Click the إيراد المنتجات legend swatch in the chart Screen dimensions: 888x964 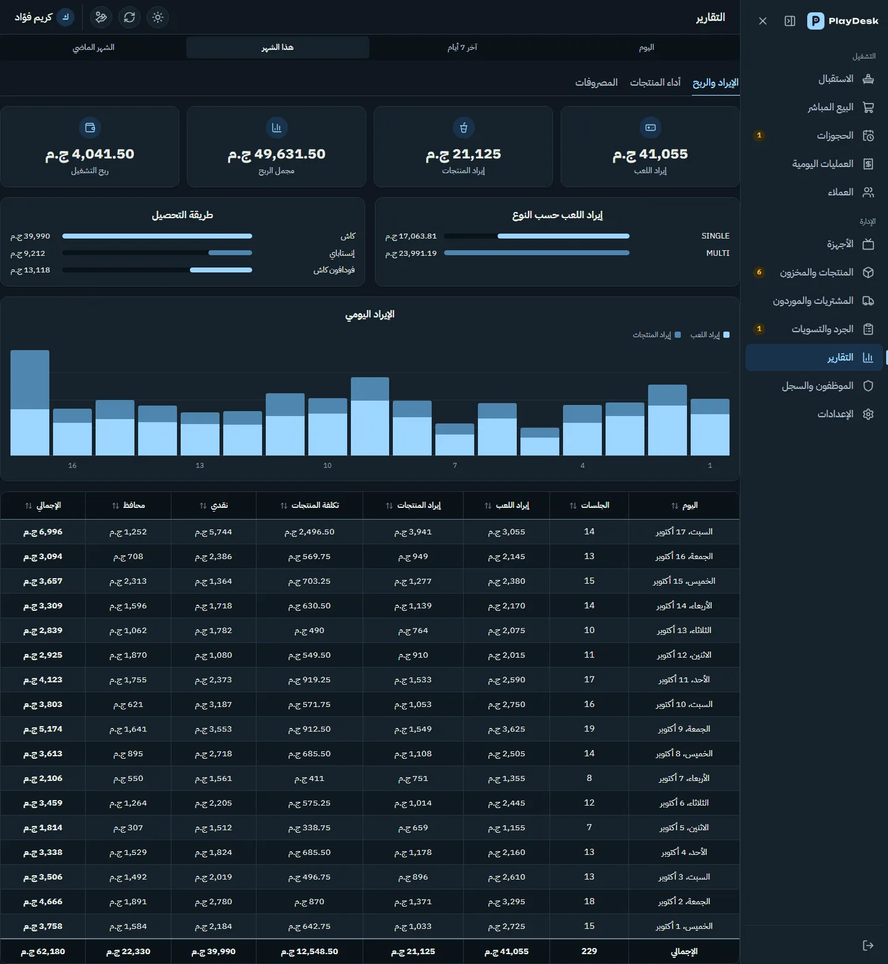(x=678, y=335)
